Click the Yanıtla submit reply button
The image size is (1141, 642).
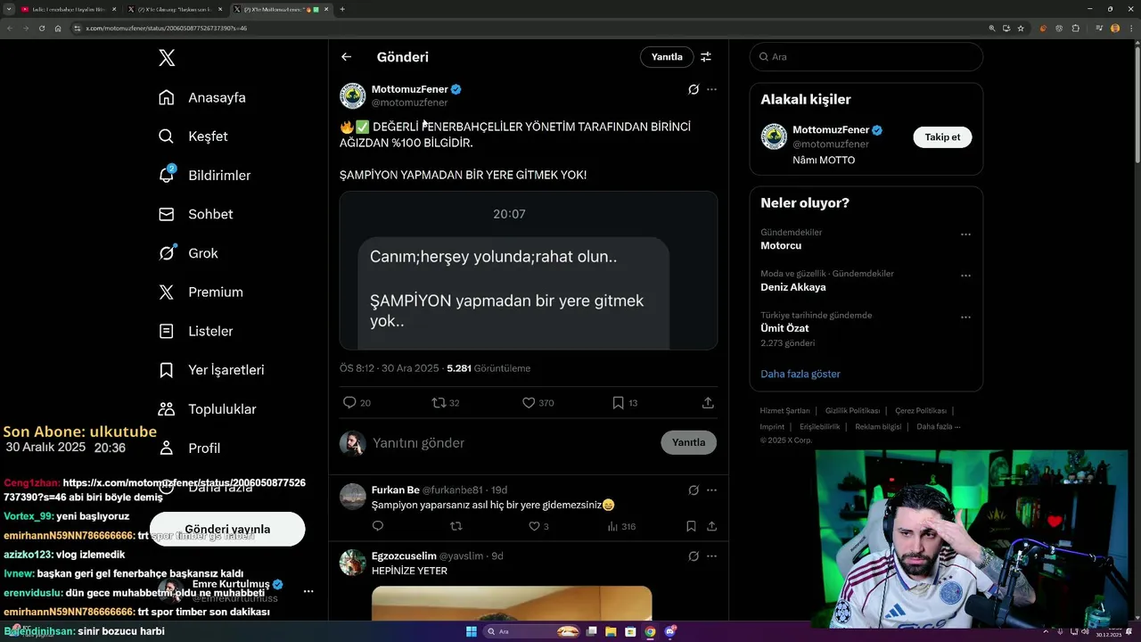coord(688,442)
